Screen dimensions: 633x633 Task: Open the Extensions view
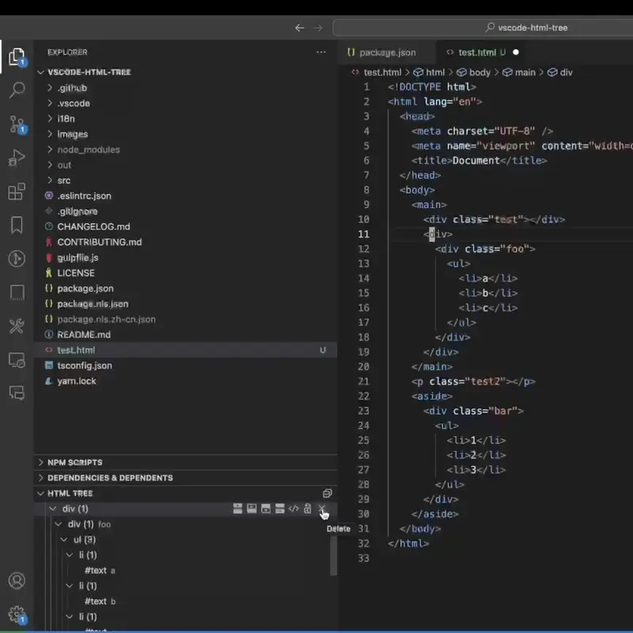point(17,191)
